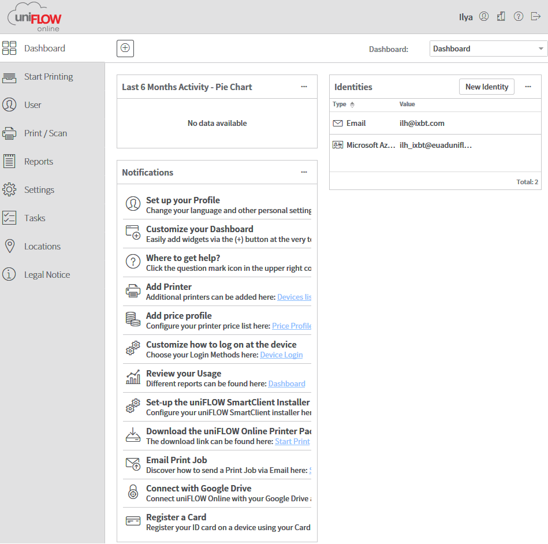The width and height of the screenshot is (548, 544).
Task: Open the Reports section
Action: pyautogui.click(x=53, y=162)
